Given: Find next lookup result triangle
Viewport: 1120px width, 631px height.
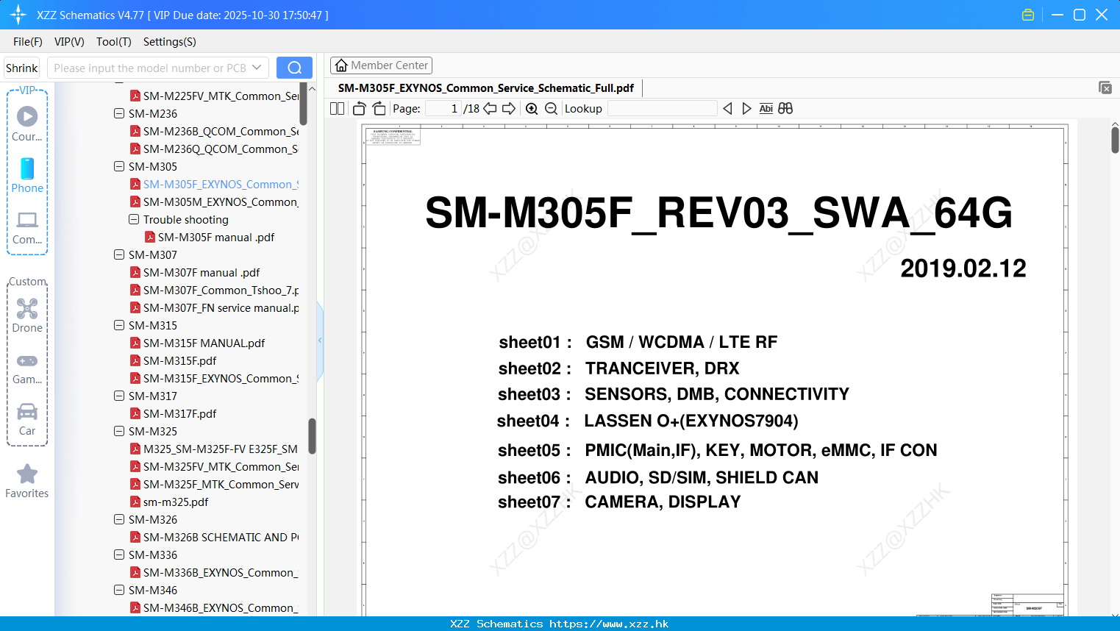Looking at the screenshot, I should (x=746, y=108).
